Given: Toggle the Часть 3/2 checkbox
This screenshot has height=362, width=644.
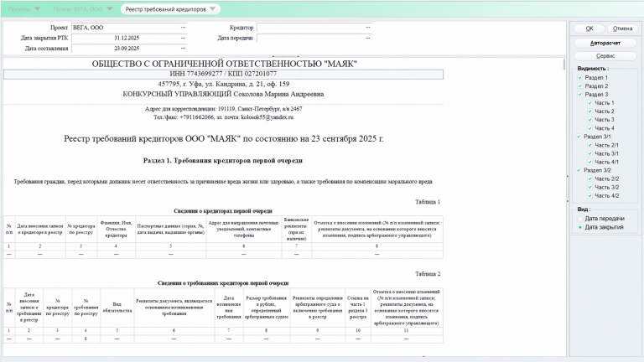Looking at the screenshot, I should point(589,187).
